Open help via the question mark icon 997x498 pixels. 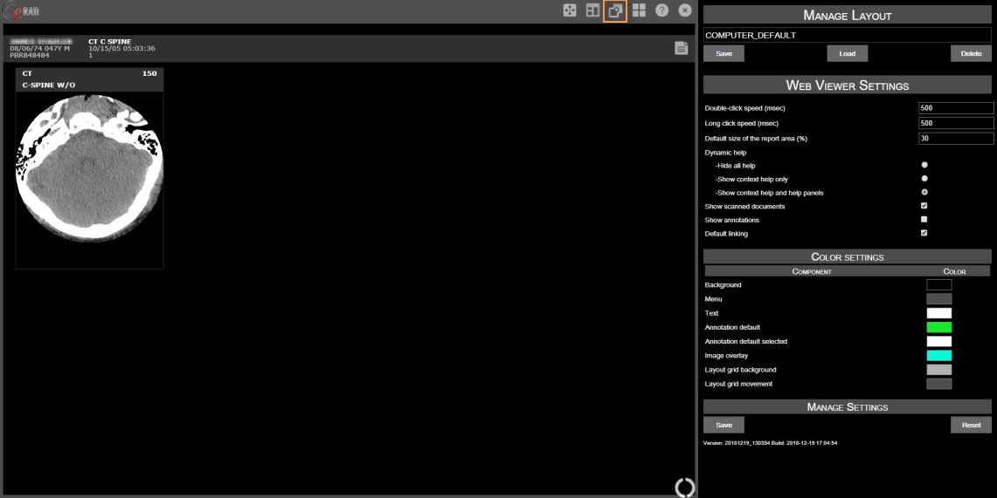coord(662,10)
